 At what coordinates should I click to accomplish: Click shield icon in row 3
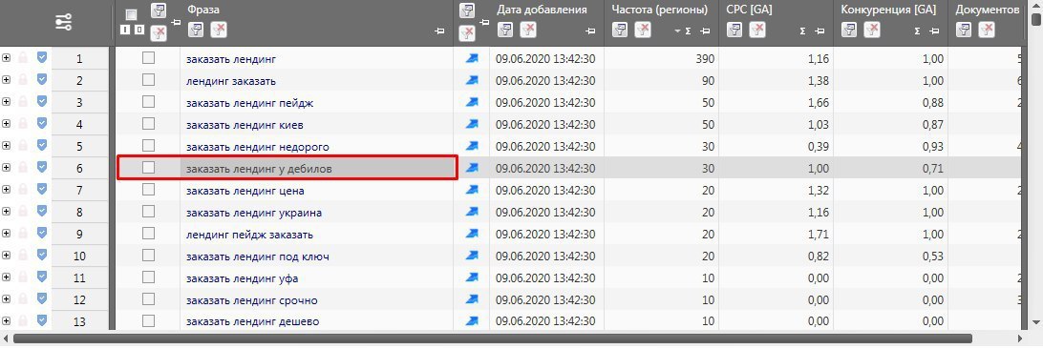pyautogui.click(x=42, y=101)
